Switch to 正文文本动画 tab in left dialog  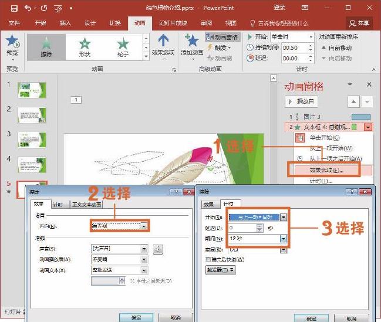86,205
